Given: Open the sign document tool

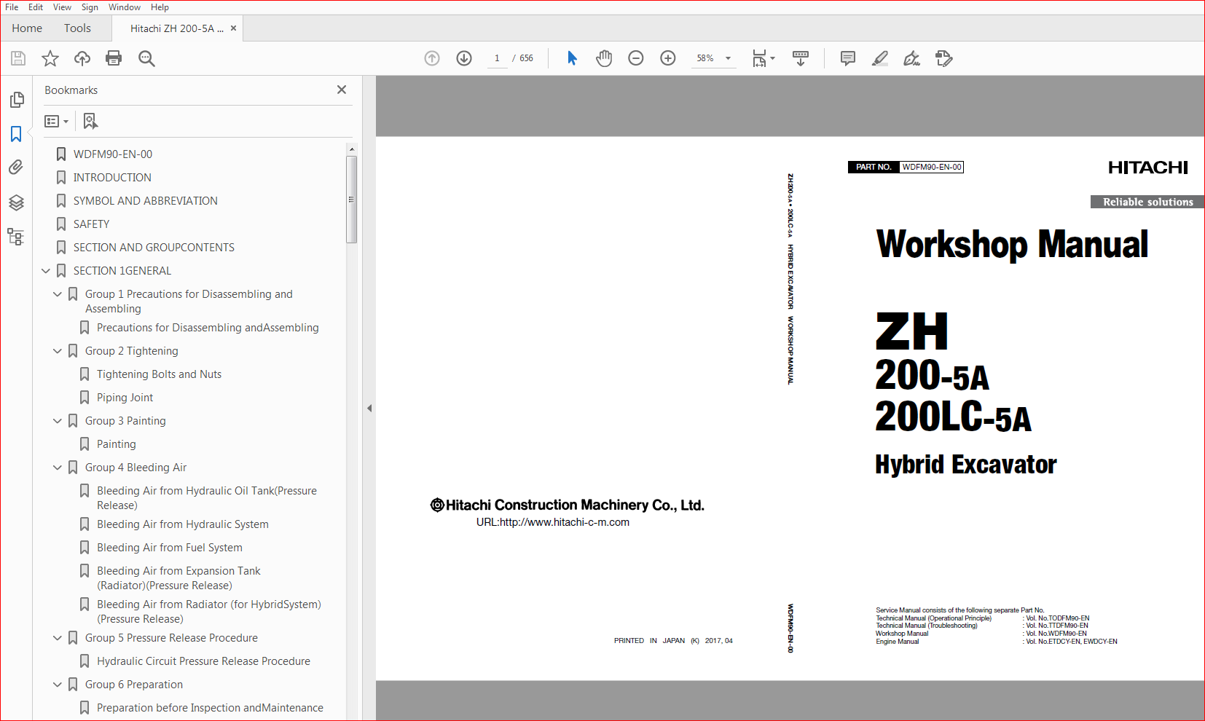Looking at the screenshot, I should click(911, 58).
